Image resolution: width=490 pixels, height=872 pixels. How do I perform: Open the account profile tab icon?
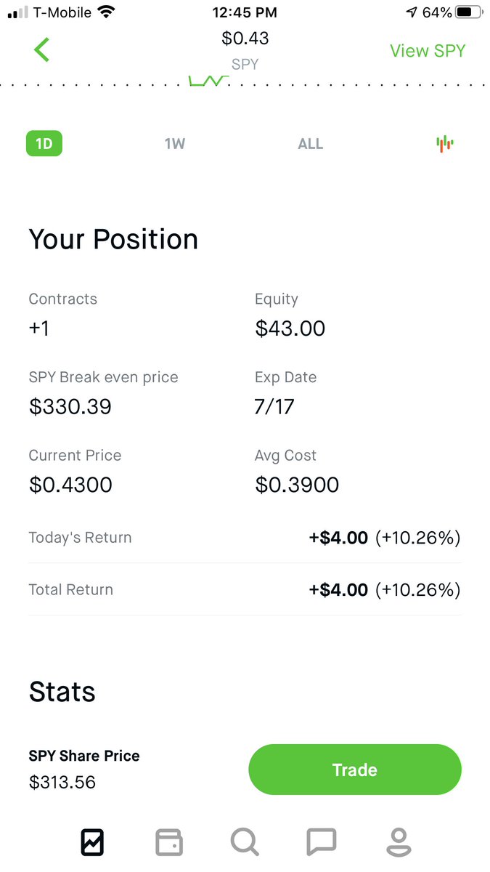click(x=398, y=842)
